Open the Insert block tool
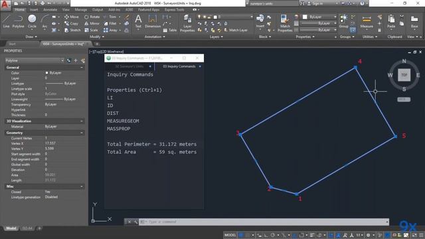Screen dimensions: 425x239 (260, 21)
